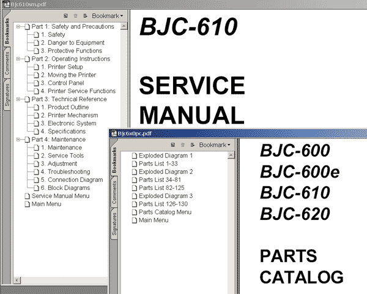
Task: Click page icon beside 'Part 4: Maintenance'
Action: click(x=27, y=140)
